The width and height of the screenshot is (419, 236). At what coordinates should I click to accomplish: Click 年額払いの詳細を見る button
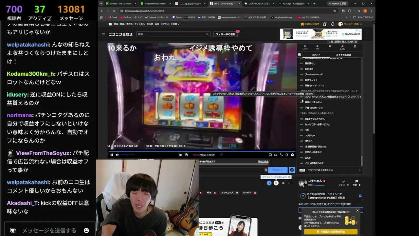331,231
